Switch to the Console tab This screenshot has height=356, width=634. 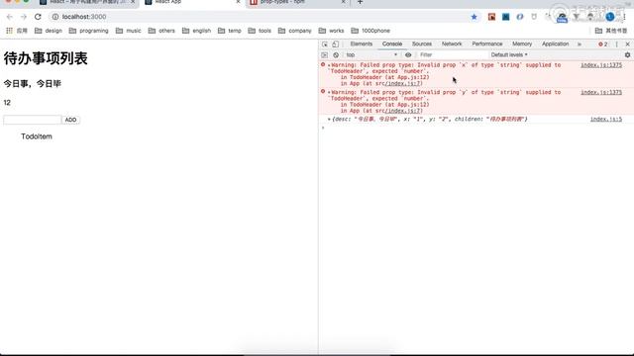pos(392,44)
